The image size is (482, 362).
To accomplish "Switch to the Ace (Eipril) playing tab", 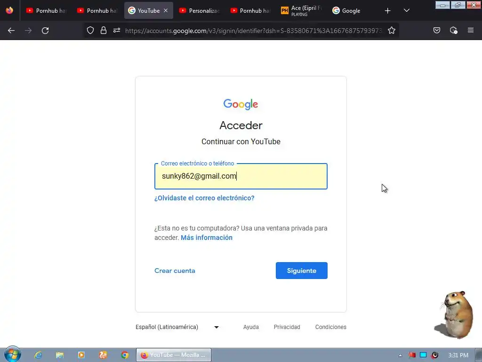I will click(301, 10).
